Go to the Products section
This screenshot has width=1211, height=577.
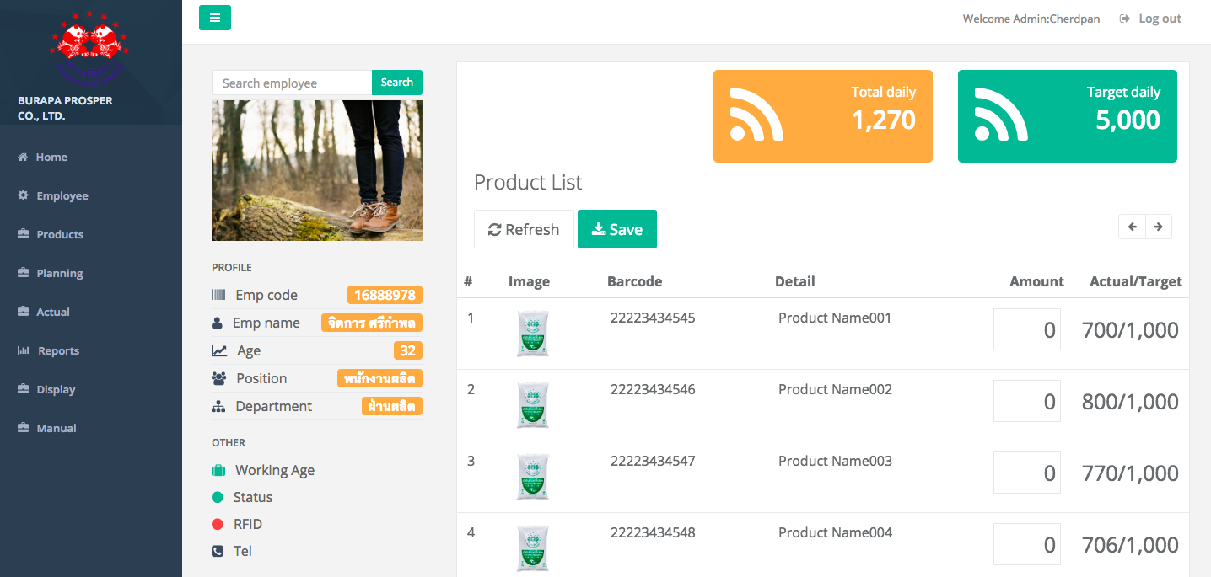(60, 234)
